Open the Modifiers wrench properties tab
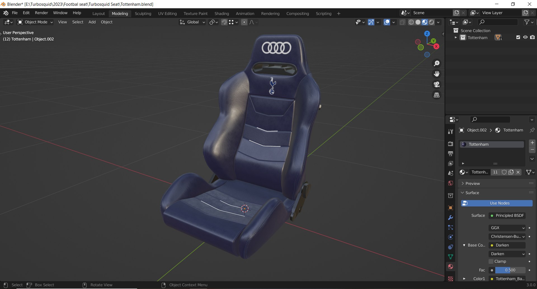This screenshot has height=289, width=537. (451, 218)
